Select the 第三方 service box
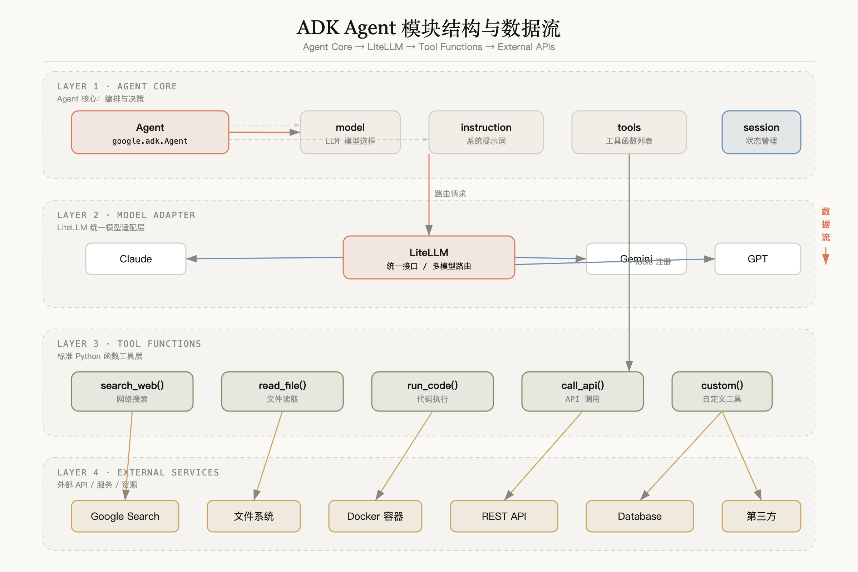The height and width of the screenshot is (572, 858). click(x=761, y=516)
